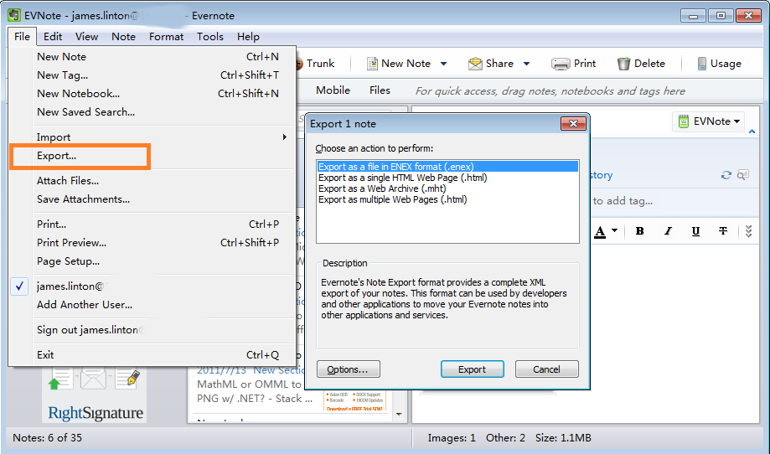Choose Save Attachments... menu entry
Viewport: 770px width, 454px height.
pyautogui.click(x=152, y=199)
